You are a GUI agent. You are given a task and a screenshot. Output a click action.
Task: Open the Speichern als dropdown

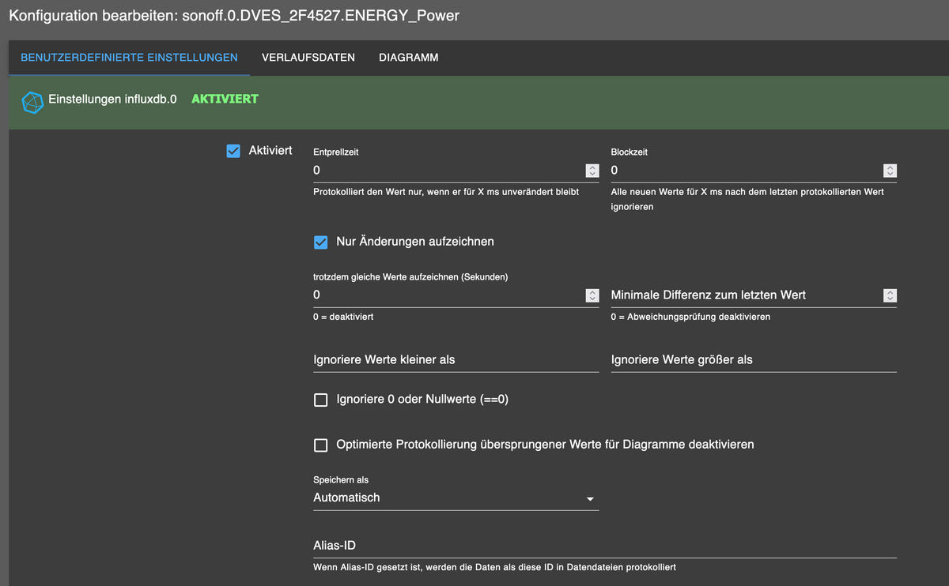(x=456, y=498)
